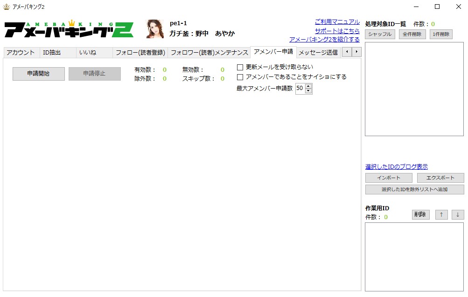Enable 更新メールを受け取らない checkbox
Viewport: 468px width, 297px height.
click(x=240, y=67)
